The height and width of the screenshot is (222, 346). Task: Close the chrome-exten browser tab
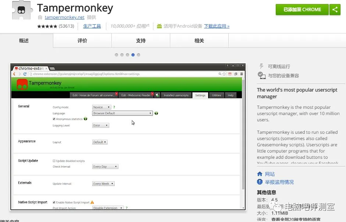(x=46, y=69)
